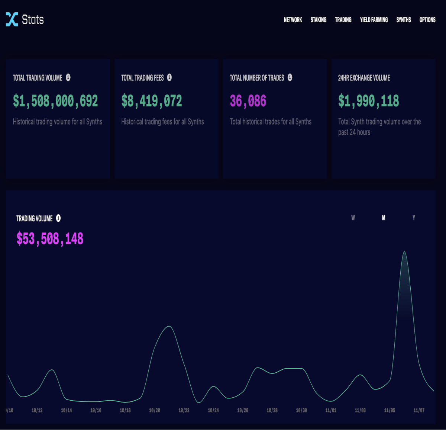Open the Staking menu item
446x430 pixels.
point(319,20)
